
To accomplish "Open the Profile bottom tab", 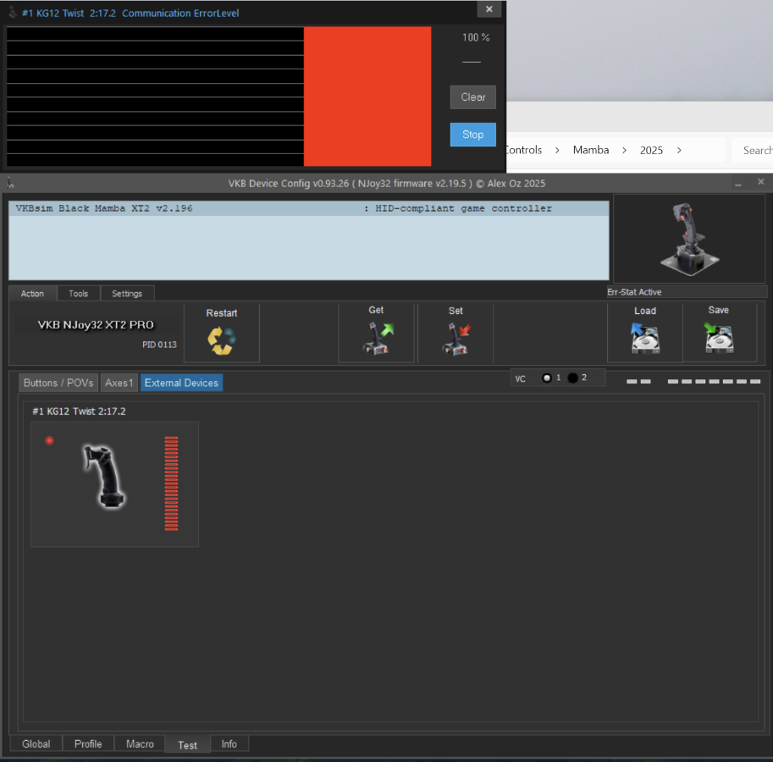I will 88,743.
